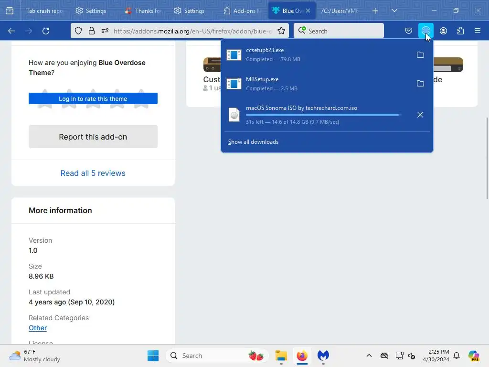The height and width of the screenshot is (367, 489).
Task: Open Firefox View icon in tab strip
Action: (x=10, y=11)
